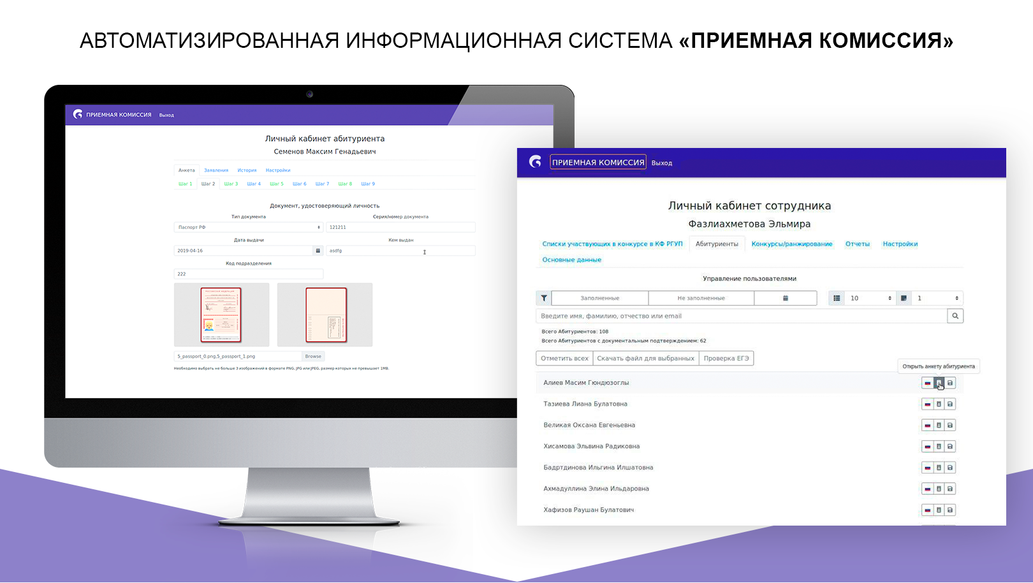Click the flag icon for Бадртдинова Ильгина Илшатовна
The width and height of the screenshot is (1033, 583).
pos(928,468)
